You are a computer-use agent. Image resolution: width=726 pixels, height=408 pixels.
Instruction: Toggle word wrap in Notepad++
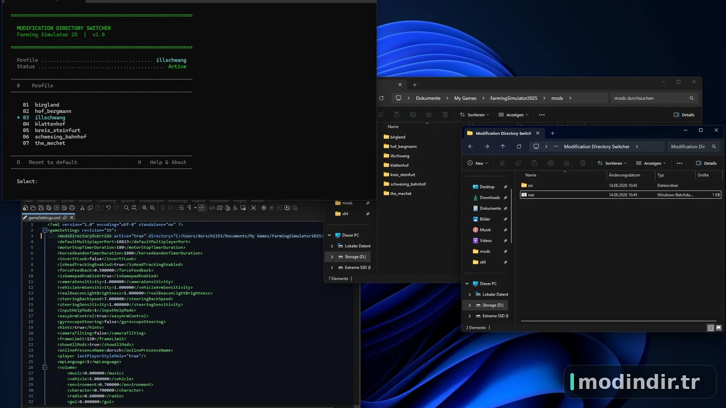(181, 208)
